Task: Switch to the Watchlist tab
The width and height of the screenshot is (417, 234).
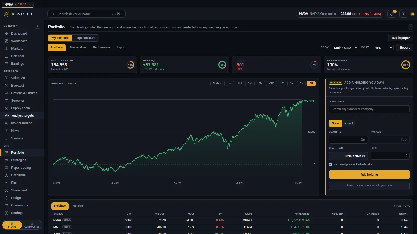Action: (78, 206)
